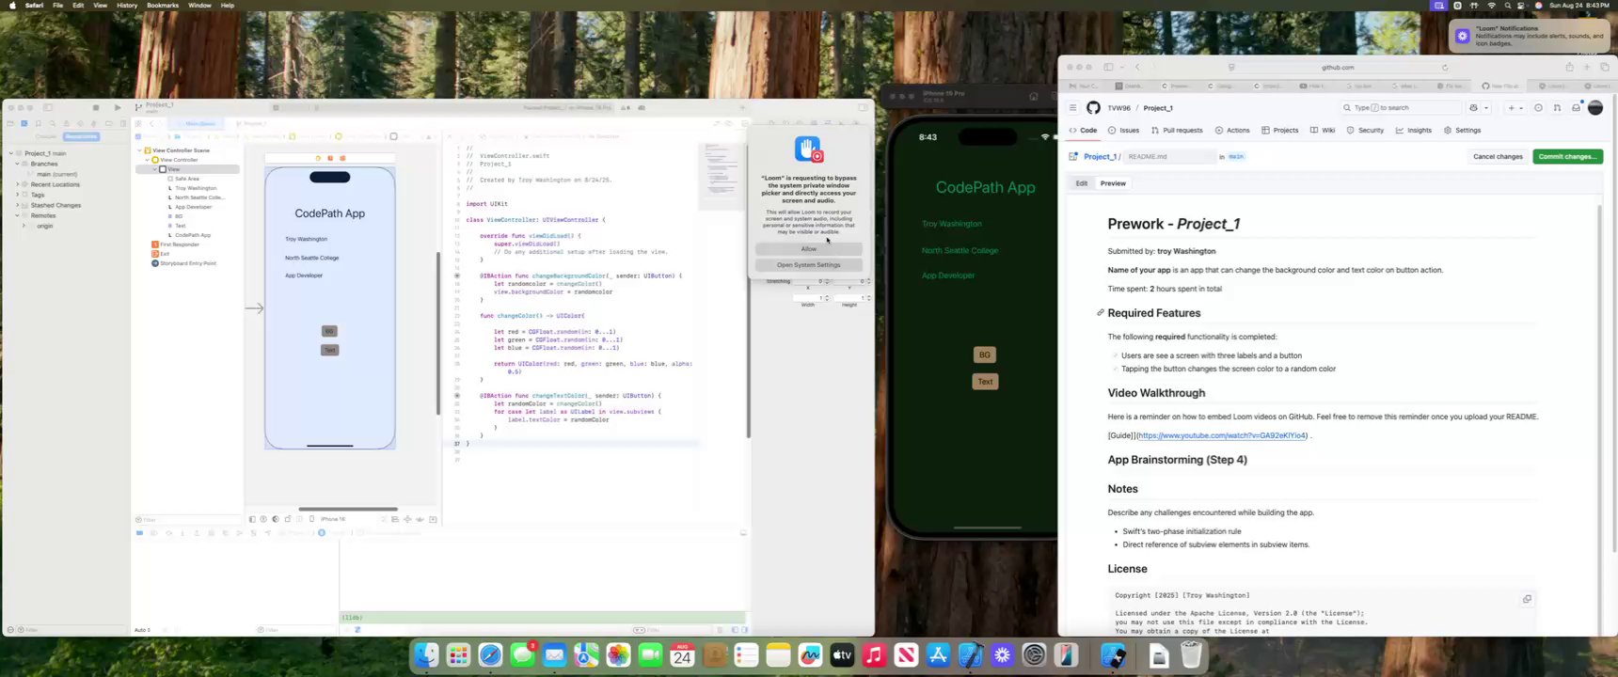This screenshot has width=1618, height=677.
Task: Focus the GitHub search box
Action: tap(1401, 108)
